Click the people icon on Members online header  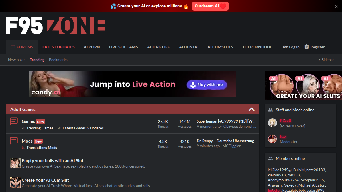[270, 158]
